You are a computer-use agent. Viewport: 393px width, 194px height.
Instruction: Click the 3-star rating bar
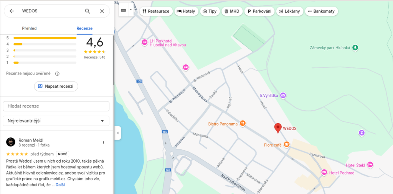point(45,50)
